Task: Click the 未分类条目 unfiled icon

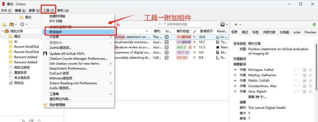Action: tap(10, 78)
